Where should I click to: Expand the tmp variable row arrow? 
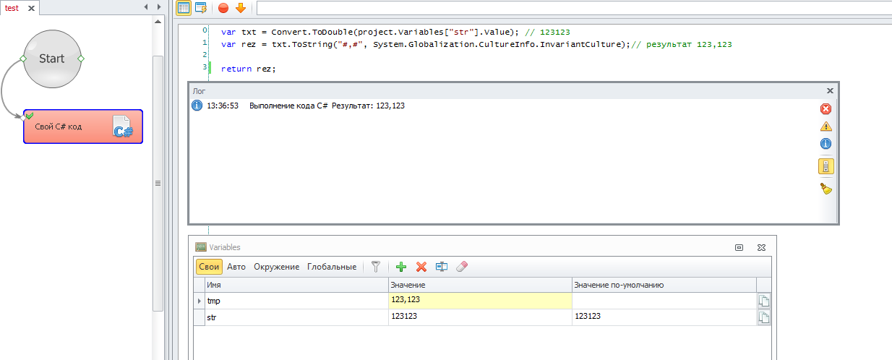point(200,300)
